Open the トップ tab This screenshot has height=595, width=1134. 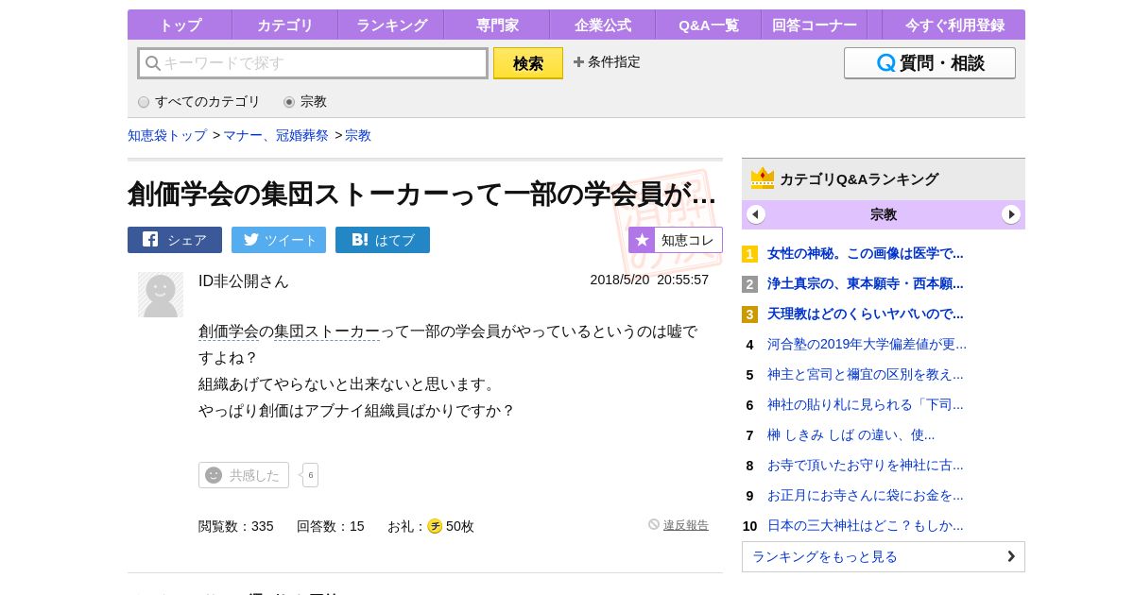click(x=180, y=25)
